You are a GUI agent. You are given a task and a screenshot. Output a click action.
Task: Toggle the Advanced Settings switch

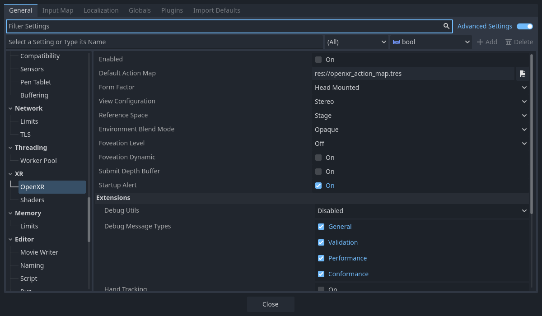524,26
